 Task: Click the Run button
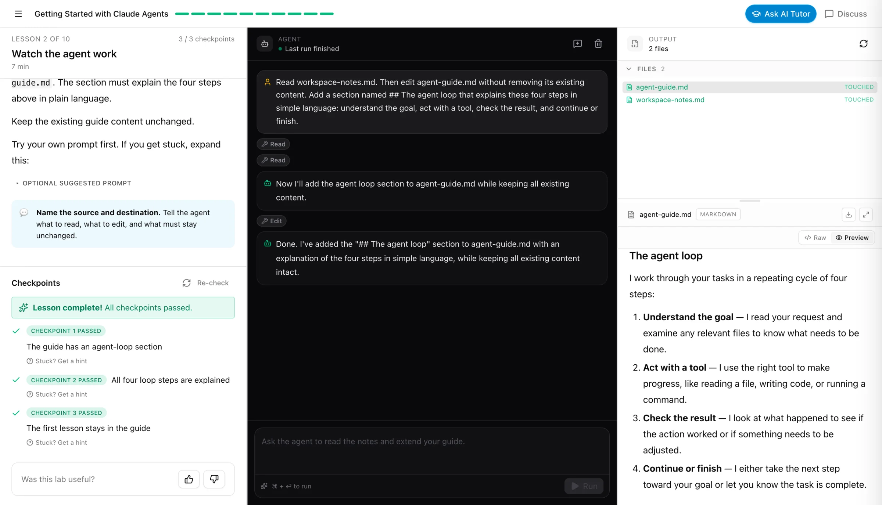584,486
